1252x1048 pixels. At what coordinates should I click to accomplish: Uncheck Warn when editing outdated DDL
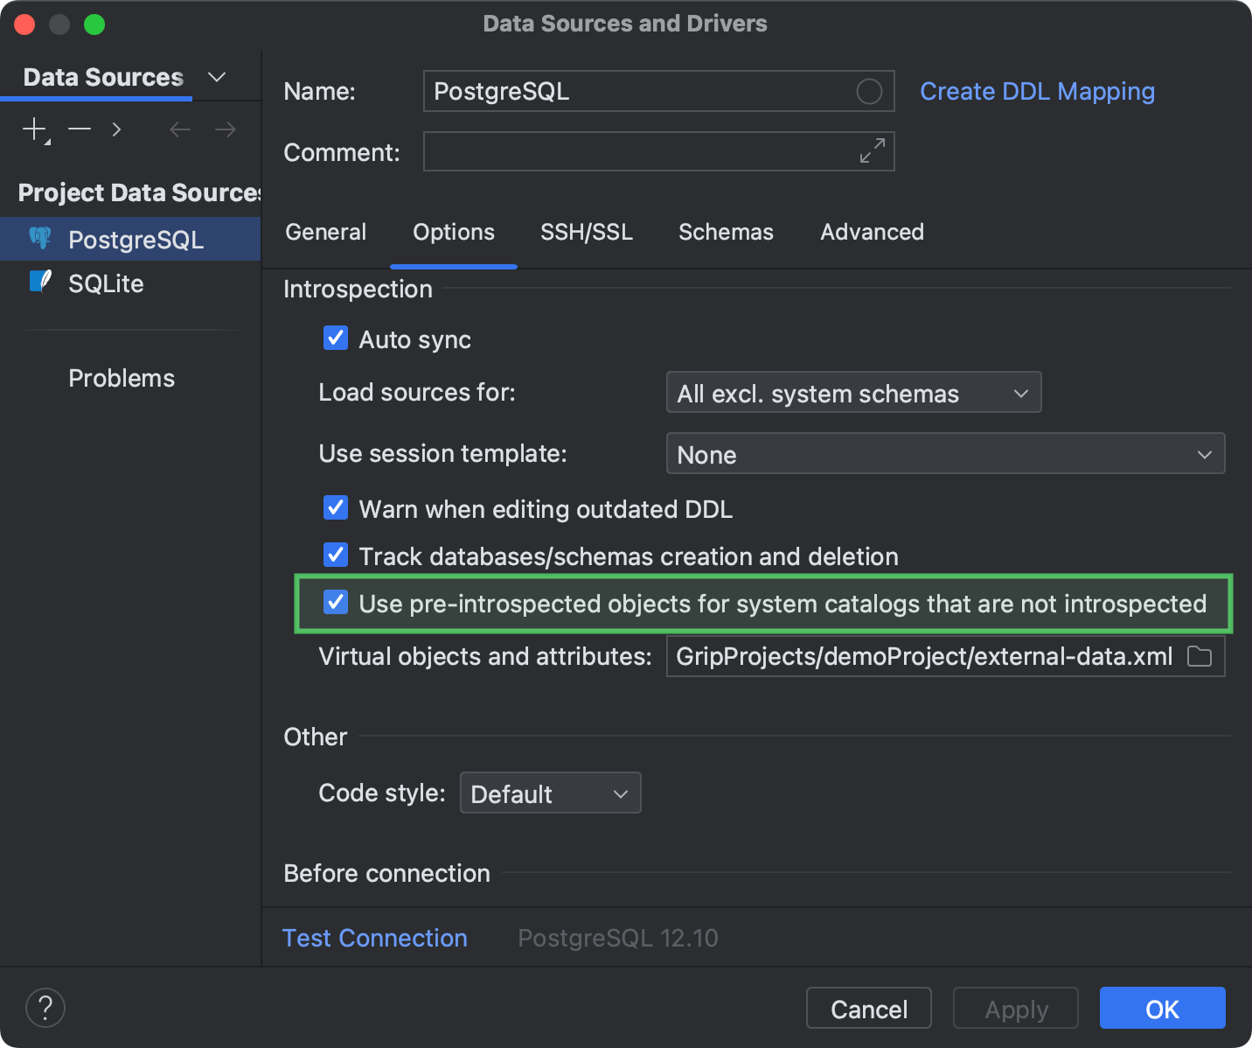click(336, 507)
